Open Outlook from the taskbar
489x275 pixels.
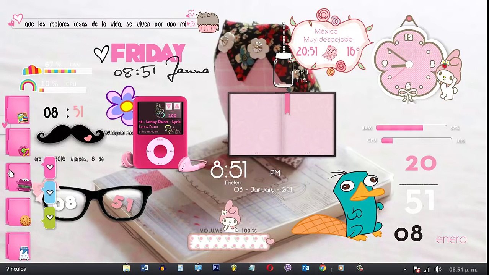(x=306, y=269)
